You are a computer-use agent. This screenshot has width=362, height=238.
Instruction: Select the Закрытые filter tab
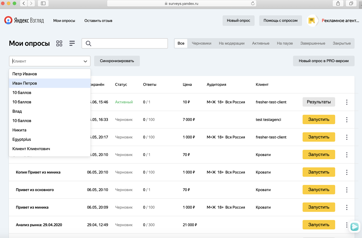tap(342, 43)
